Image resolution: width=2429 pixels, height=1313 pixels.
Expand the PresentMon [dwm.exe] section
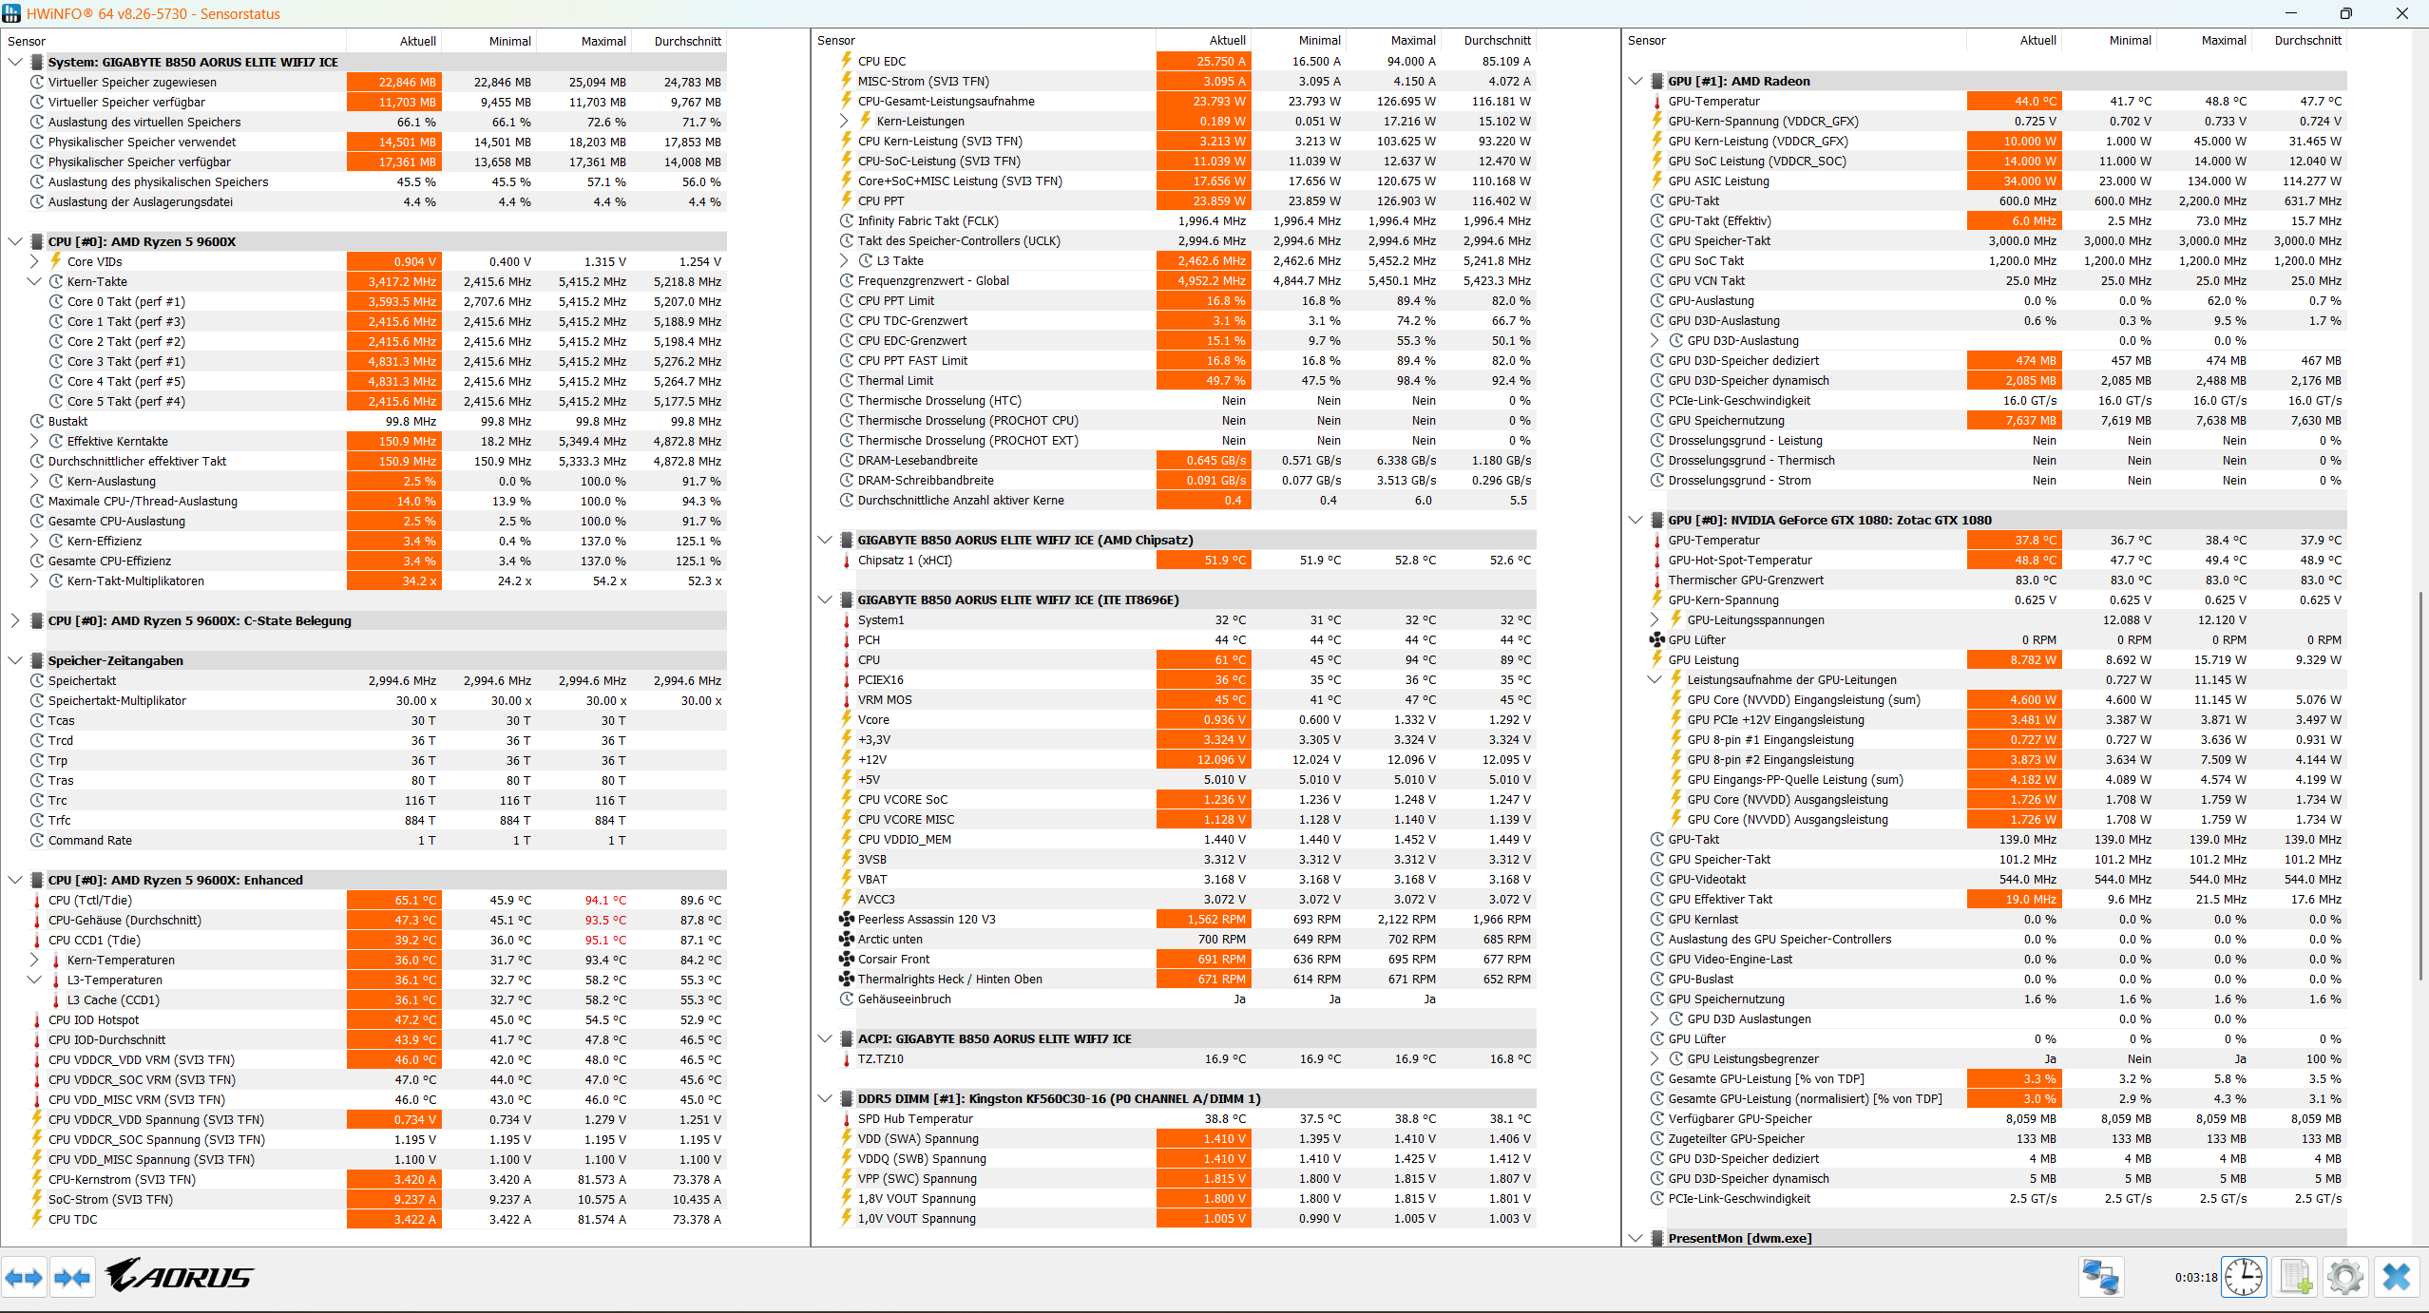tap(1634, 1238)
